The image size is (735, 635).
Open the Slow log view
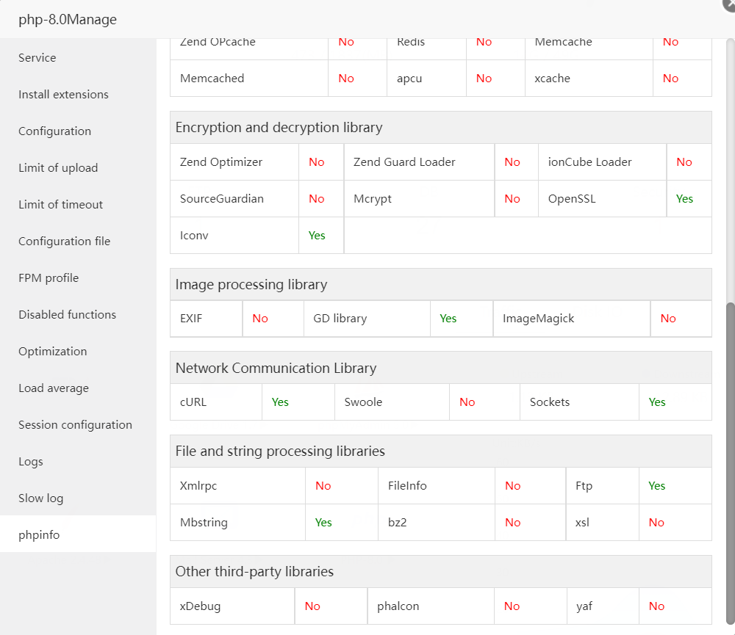click(41, 498)
